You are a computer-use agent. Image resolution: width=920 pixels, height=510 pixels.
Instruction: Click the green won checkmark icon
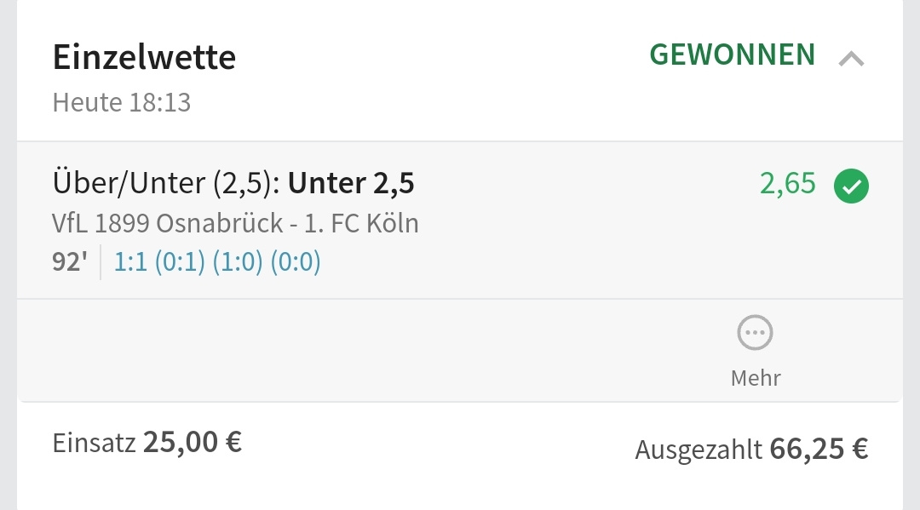tap(851, 186)
